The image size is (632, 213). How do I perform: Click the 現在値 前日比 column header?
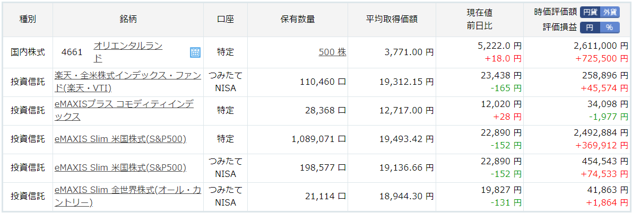[x=479, y=19]
